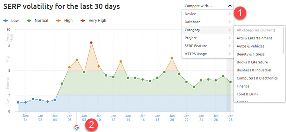The height and width of the screenshot is (132, 286).
Task: Choose Food & Drink category
Action: [248, 94]
